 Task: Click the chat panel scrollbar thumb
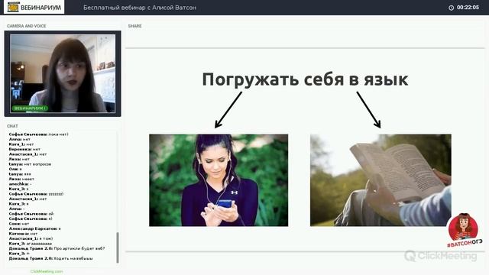tap(118, 247)
